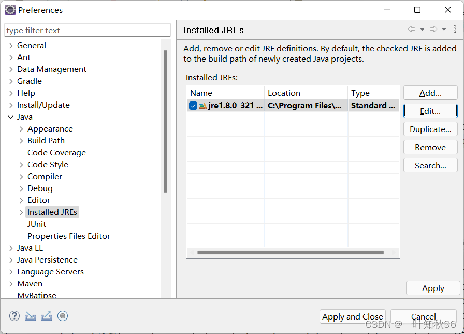Click the horizontal scrollbar under Installed JREs
Image resolution: width=464 pixels, height=334 pixels.
[x=290, y=252]
